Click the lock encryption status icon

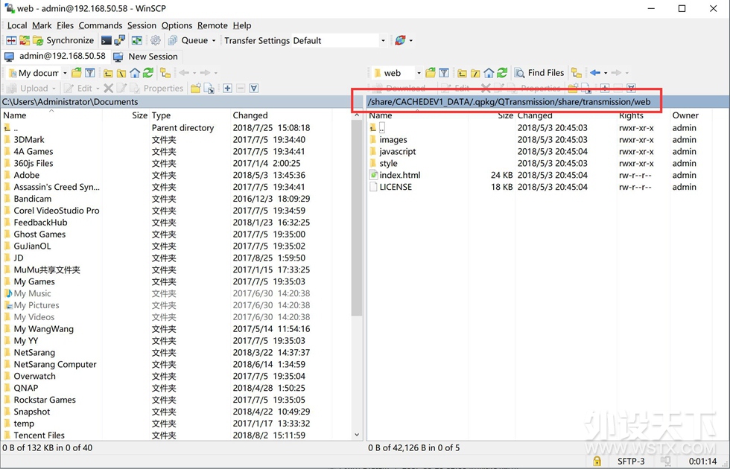click(x=597, y=461)
